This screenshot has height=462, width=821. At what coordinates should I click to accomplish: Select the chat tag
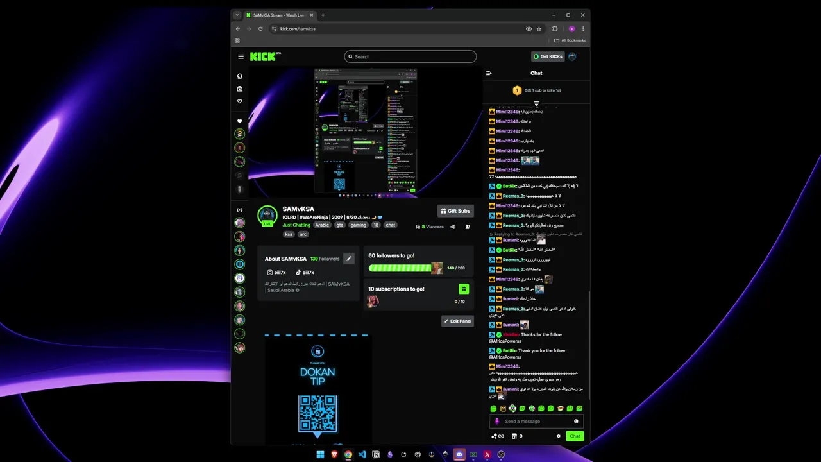[390, 225]
